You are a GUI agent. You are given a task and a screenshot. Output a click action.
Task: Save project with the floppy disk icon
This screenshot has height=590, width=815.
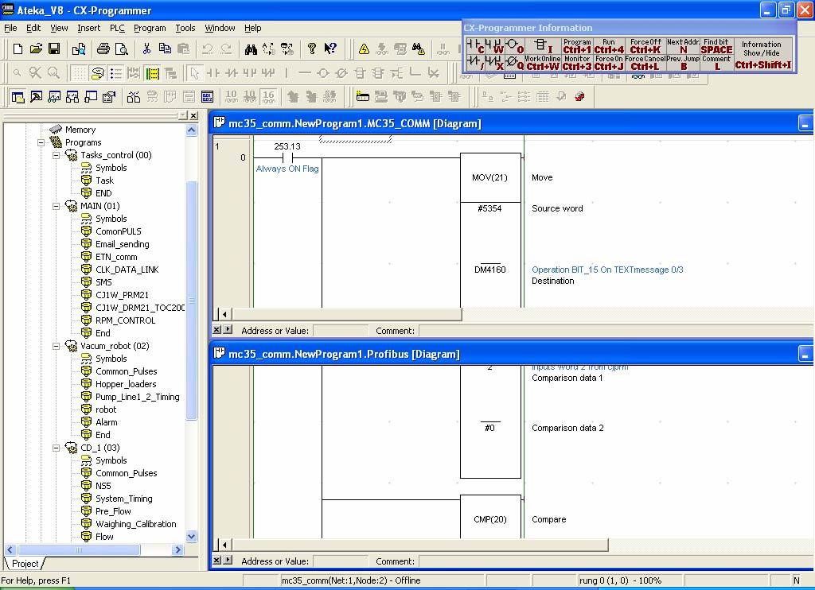coord(53,49)
